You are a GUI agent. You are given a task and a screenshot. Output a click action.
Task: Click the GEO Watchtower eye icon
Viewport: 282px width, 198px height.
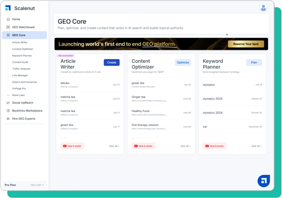[8, 27]
